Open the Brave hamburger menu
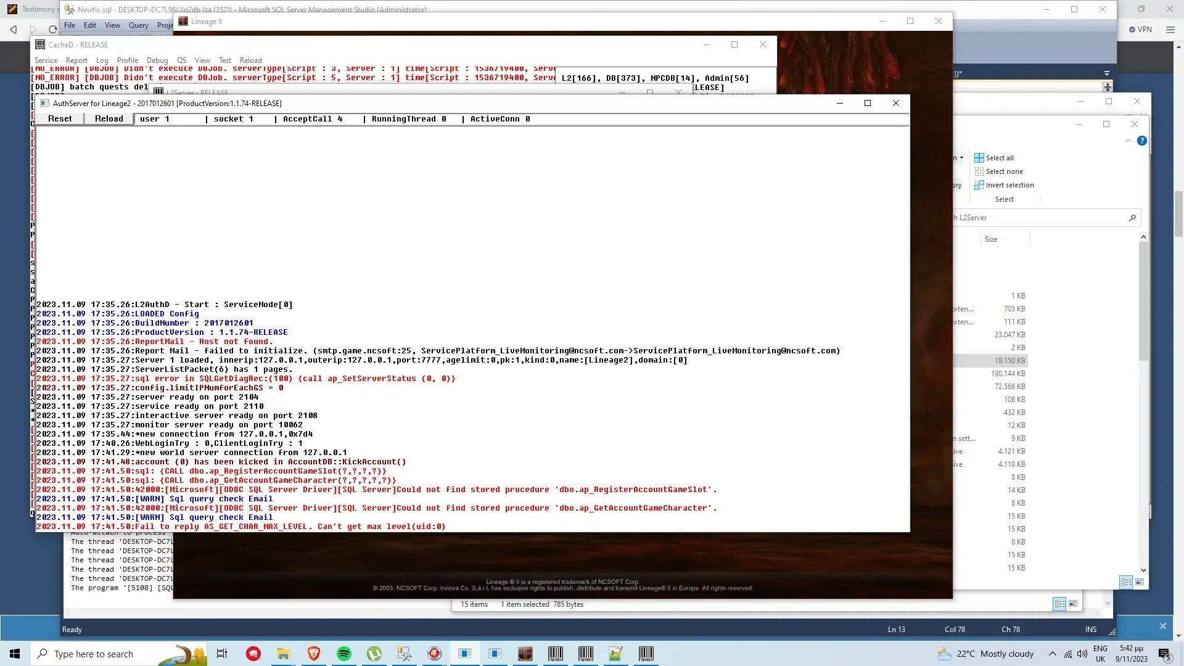The height and width of the screenshot is (666, 1184). (x=1170, y=29)
